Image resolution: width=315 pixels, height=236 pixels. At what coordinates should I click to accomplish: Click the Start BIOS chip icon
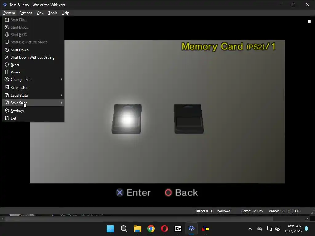[x=7, y=34]
